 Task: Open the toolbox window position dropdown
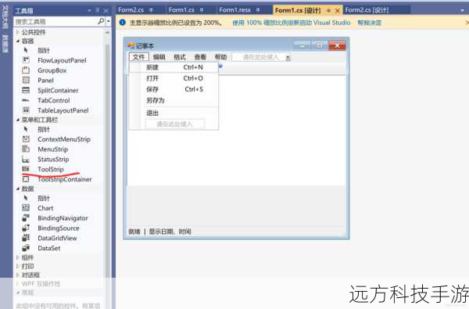pyautogui.click(x=89, y=10)
